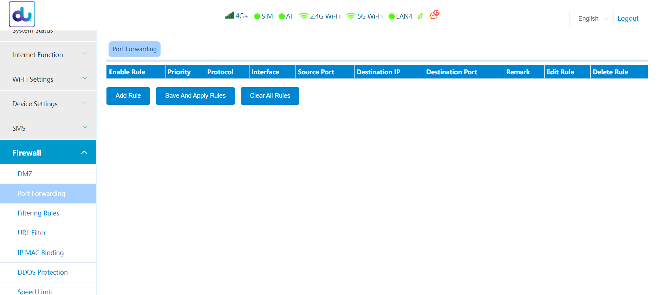Viewport: 663px width, 295px height.
Task: Collapse the Firewall menu
Action: 48,152
